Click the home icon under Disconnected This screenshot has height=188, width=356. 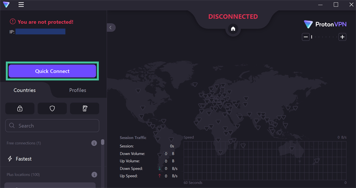[233, 29]
